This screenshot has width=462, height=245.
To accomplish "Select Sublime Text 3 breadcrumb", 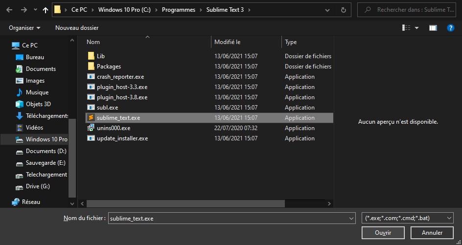I will tap(225, 10).
